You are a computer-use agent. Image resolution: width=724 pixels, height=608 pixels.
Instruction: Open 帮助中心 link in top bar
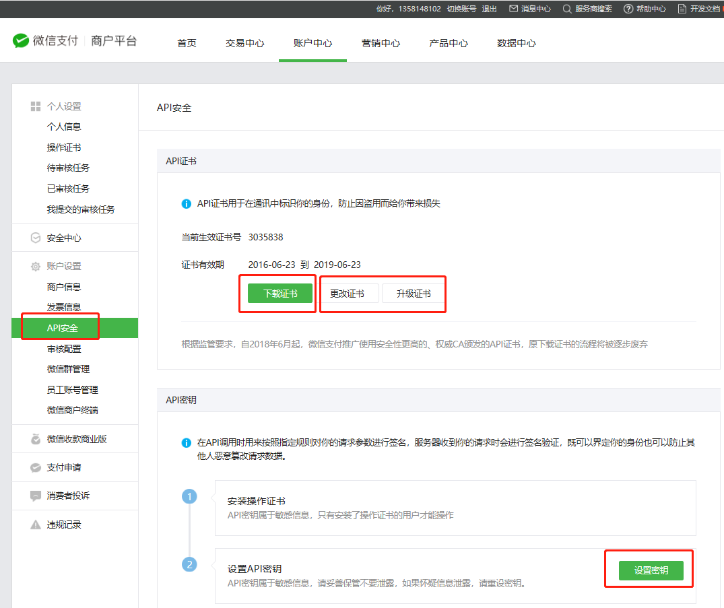(651, 9)
